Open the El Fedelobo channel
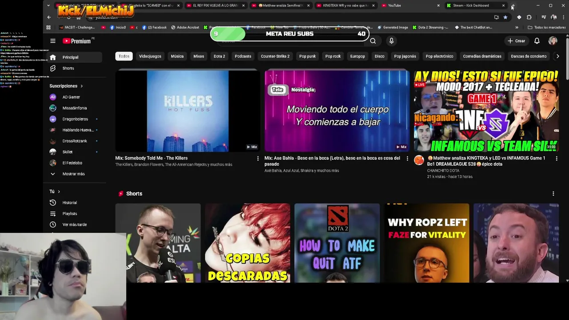 74,163
